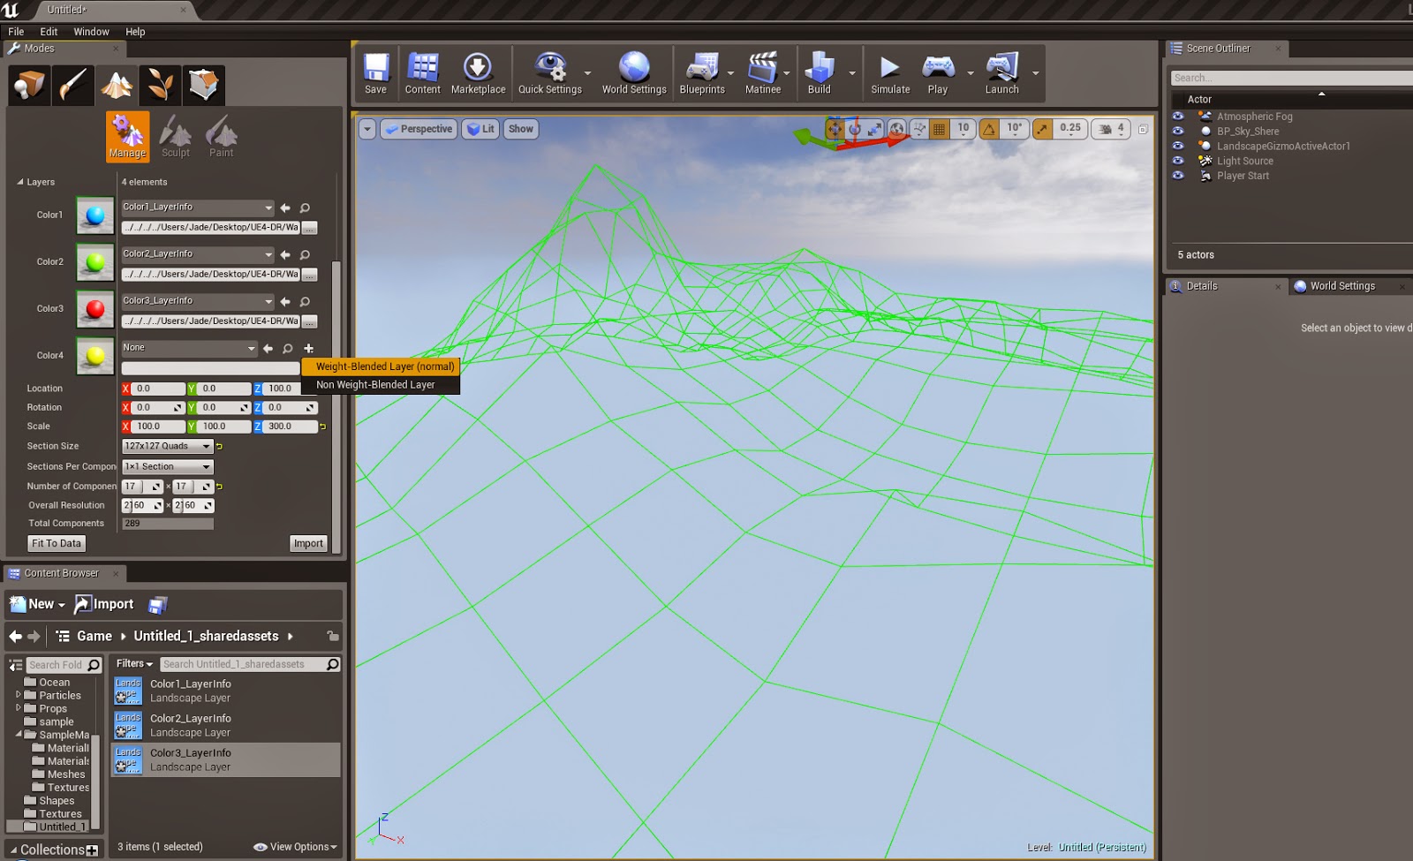
Task: Select the Foliage mode icon
Action: [160, 85]
